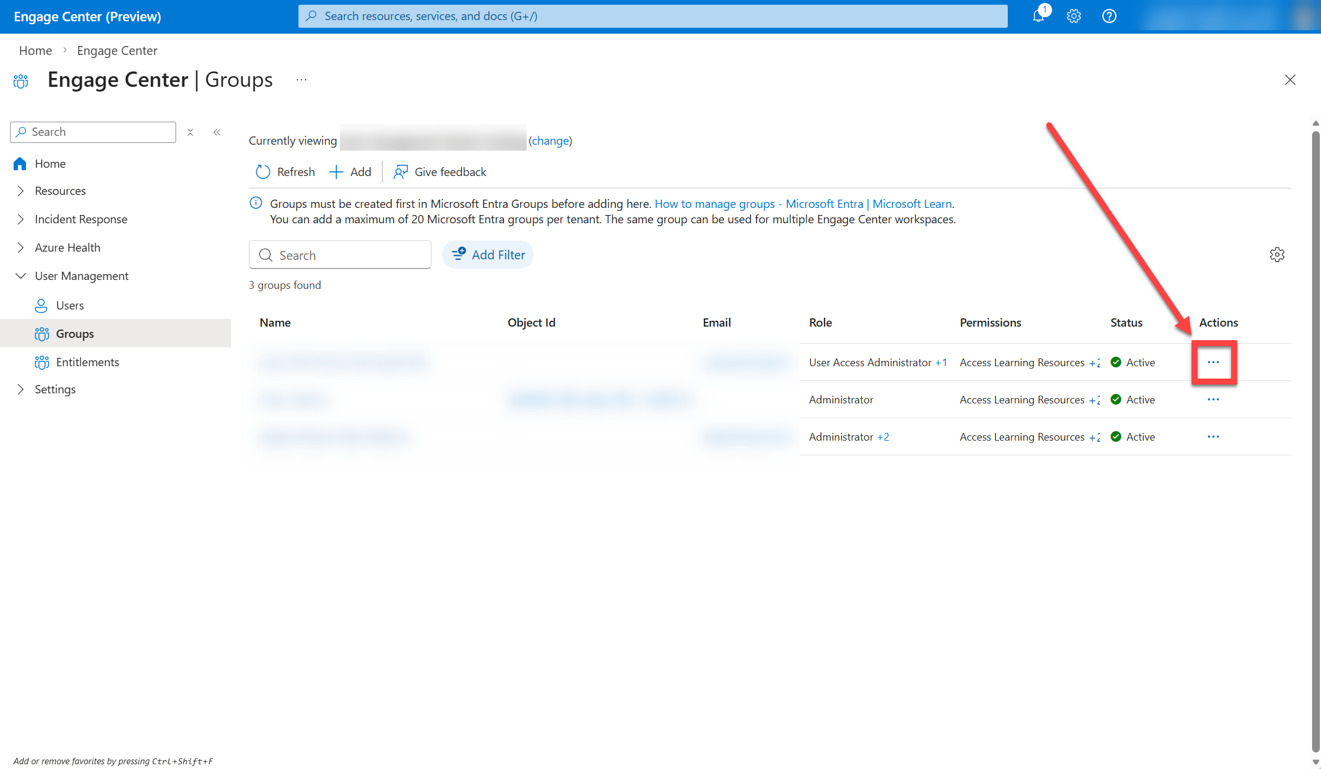The width and height of the screenshot is (1321, 769).
Task: Click the Groups icon in sidebar
Action: (41, 334)
